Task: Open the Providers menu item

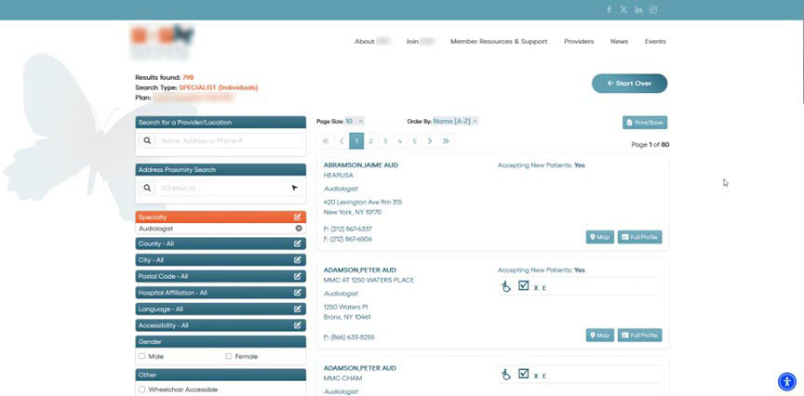Action: click(x=579, y=41)
